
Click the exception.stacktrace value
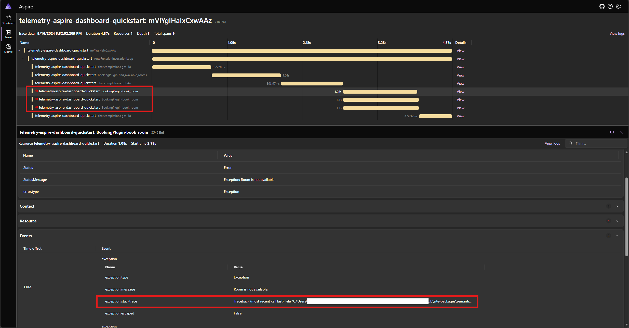click(x=353, y=301)
